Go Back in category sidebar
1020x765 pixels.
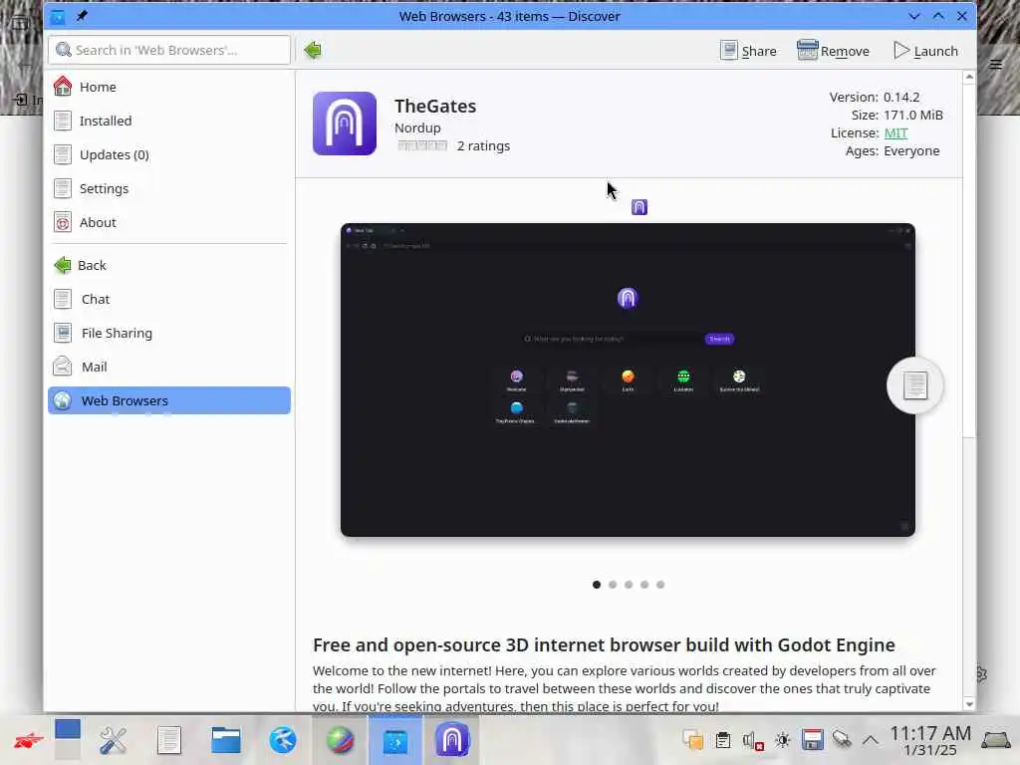click(169, 265)
